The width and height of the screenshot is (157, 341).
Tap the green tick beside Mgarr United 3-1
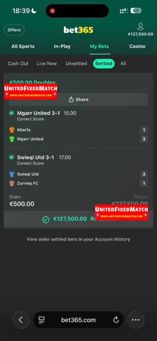point(12,113)
